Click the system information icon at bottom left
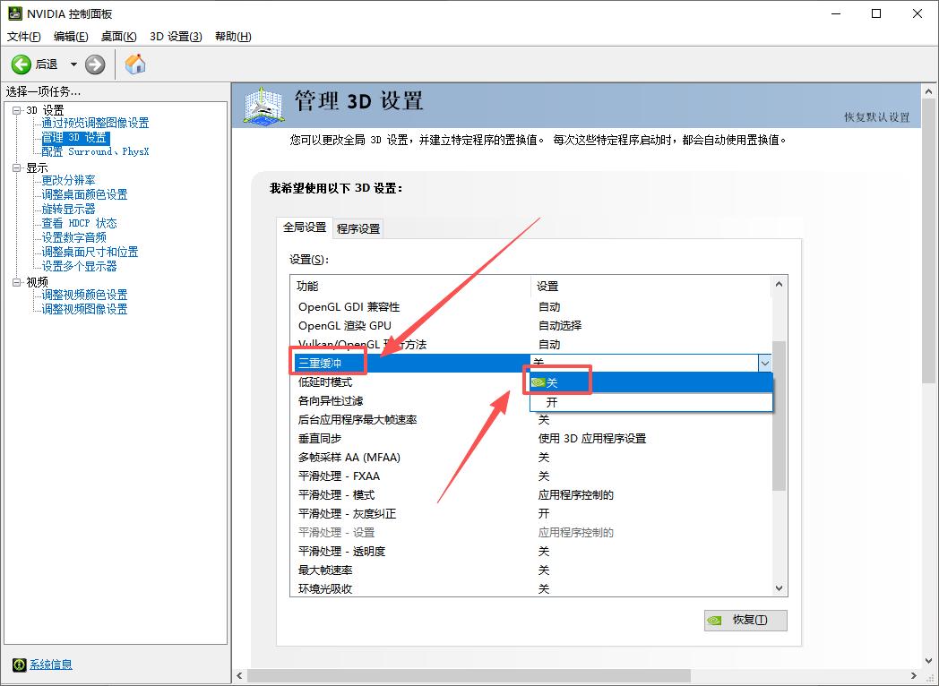This screenshot has width=939, height=686. (19, 665)
